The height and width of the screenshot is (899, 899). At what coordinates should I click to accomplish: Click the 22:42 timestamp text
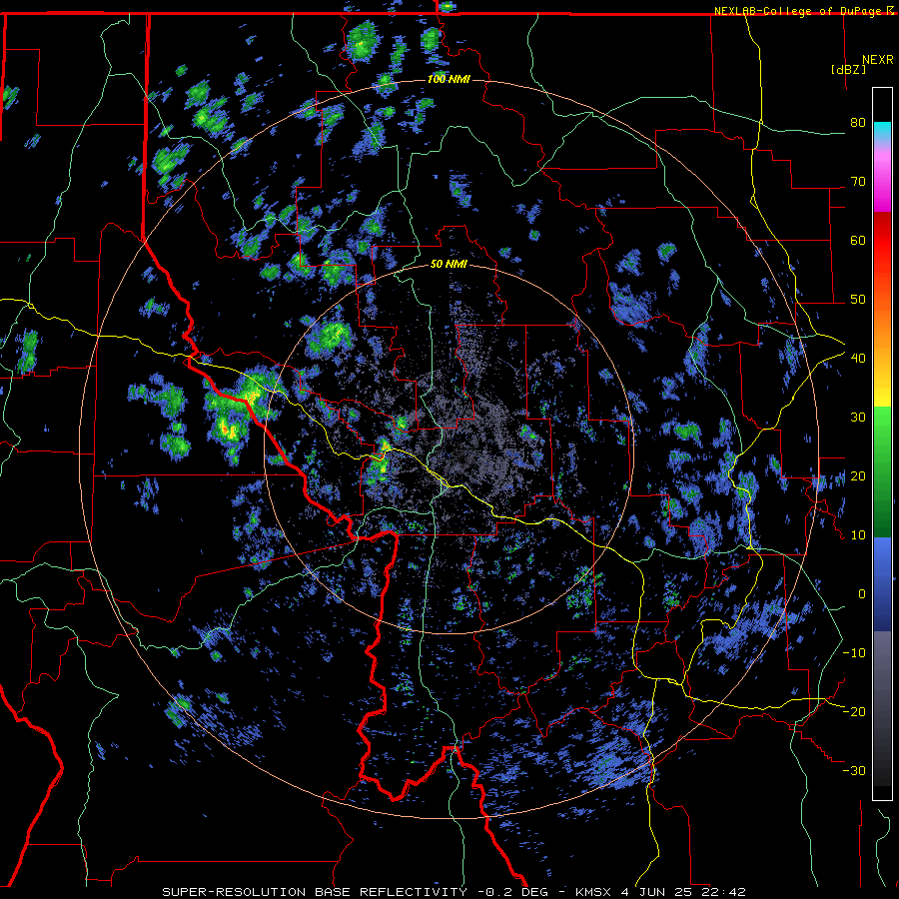(724, 892)
